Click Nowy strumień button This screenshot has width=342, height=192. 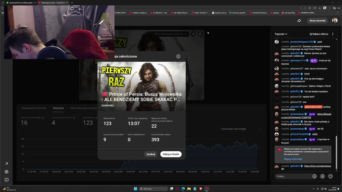point(317,21)
